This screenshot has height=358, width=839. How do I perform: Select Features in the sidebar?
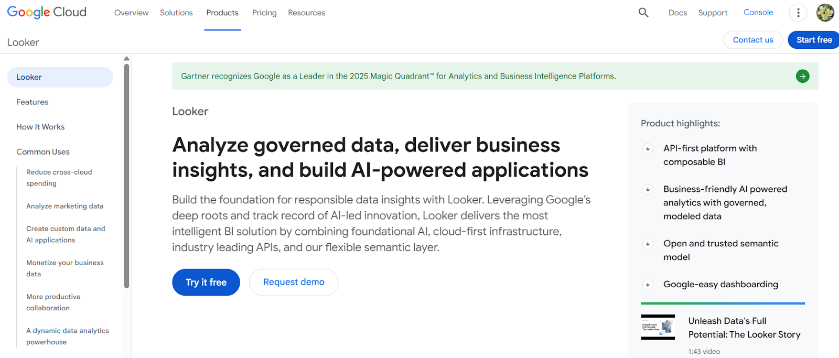pos(33,102)
